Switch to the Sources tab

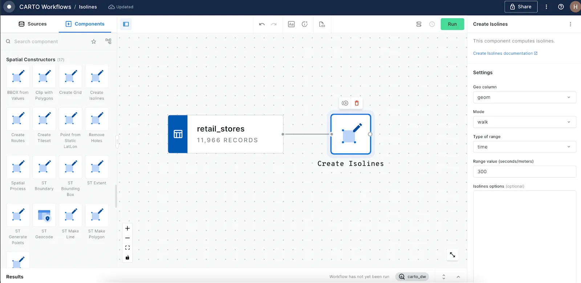(33, 24)
